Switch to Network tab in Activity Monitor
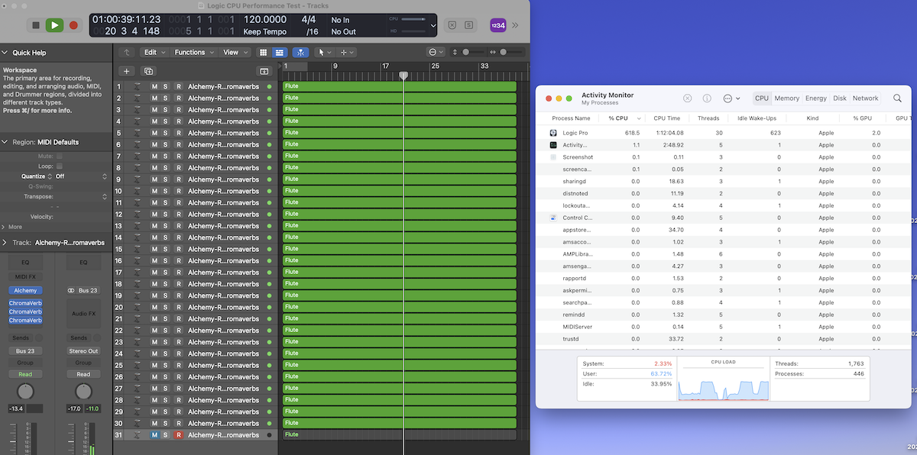The image size is (917, 455). [x=866, y=98]
